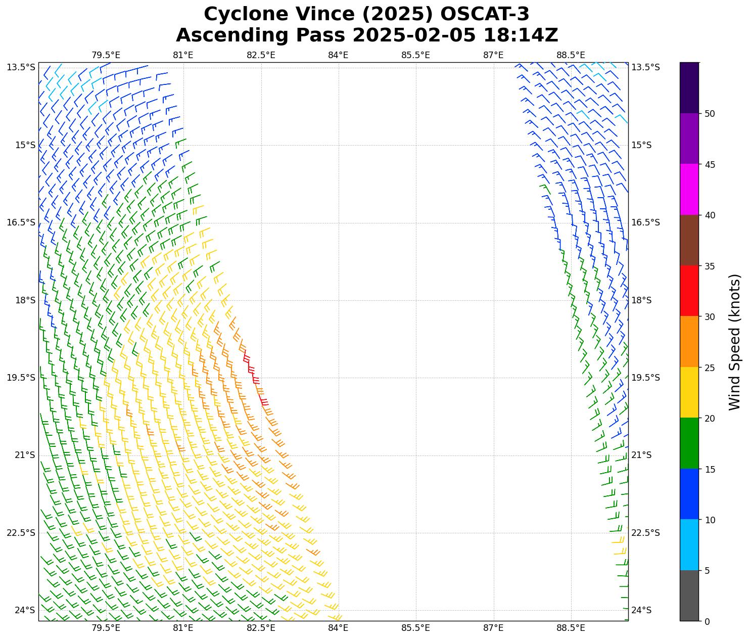The height and width of the screenshot is (639, 749).
Task: Click the 21°S label on the left axis
Action: point(25,455)
